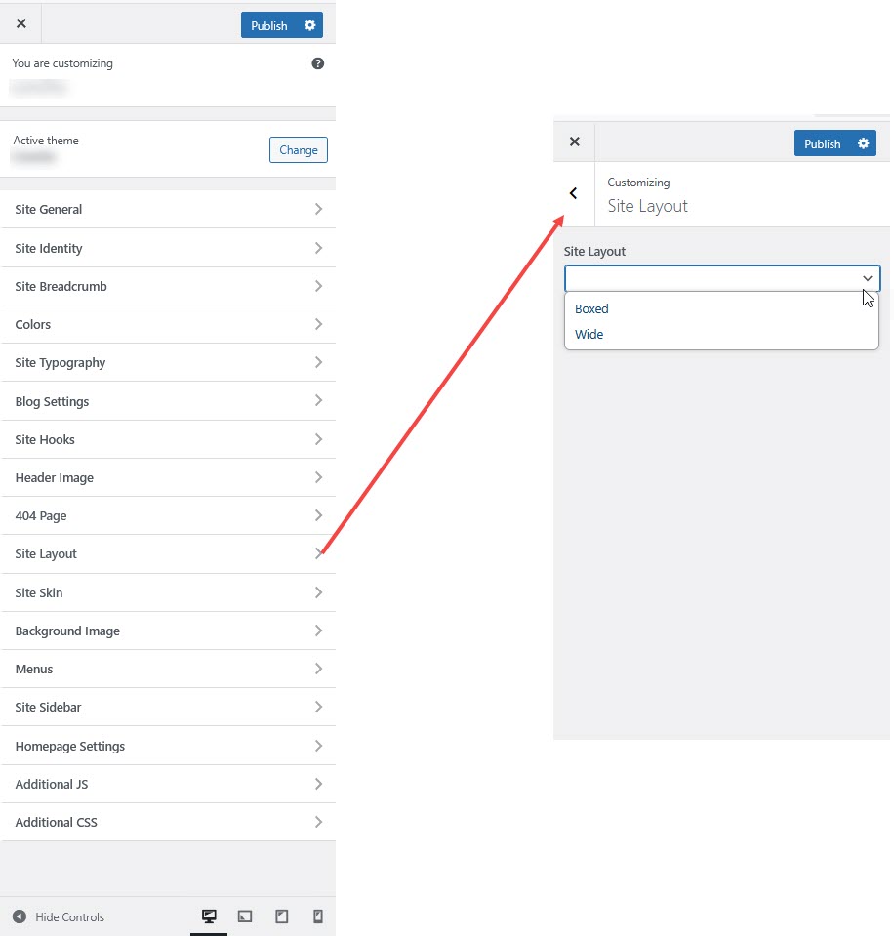Open publish settings gear in Site Layout panel
The height and width of the screenshot is (936, 894).
[x=863, y=143]
